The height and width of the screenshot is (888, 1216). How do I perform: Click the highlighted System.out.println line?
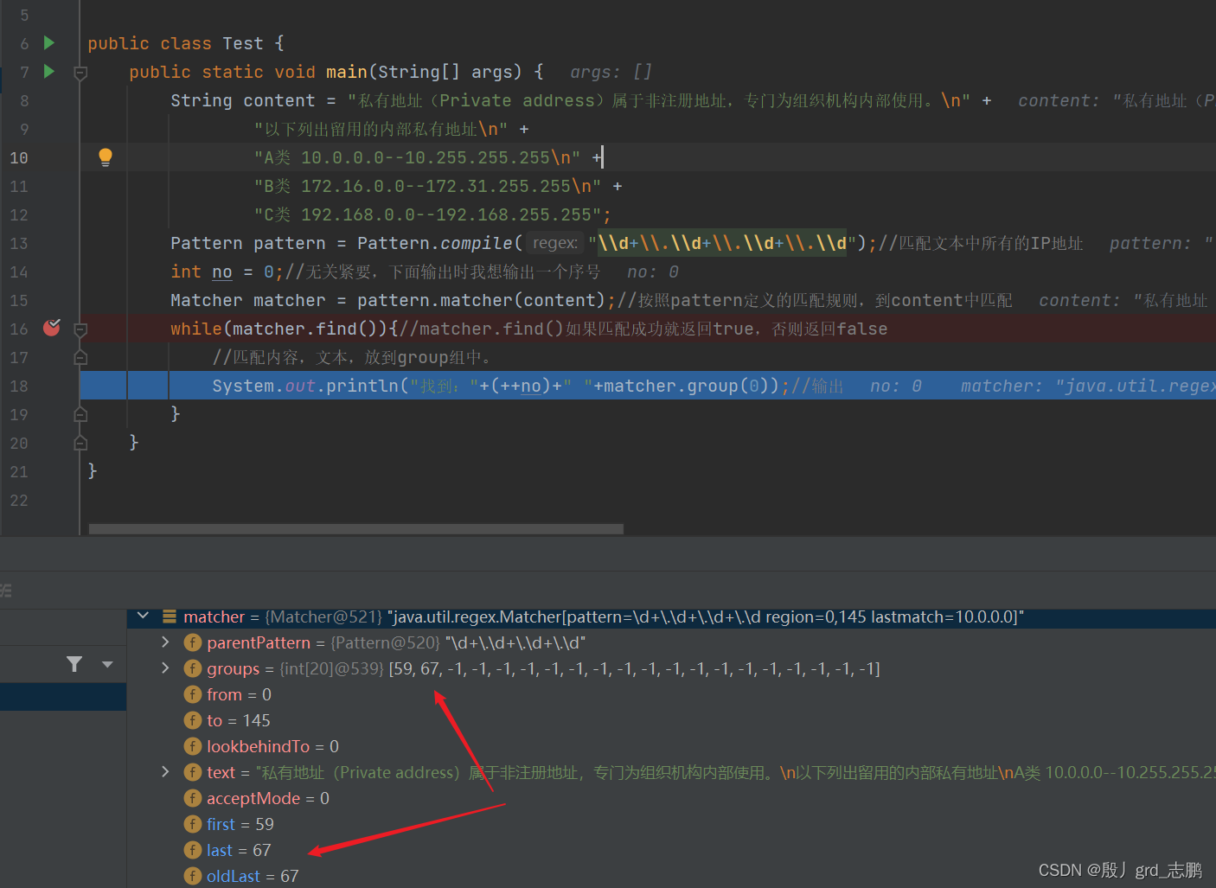(x=648, y=386)
